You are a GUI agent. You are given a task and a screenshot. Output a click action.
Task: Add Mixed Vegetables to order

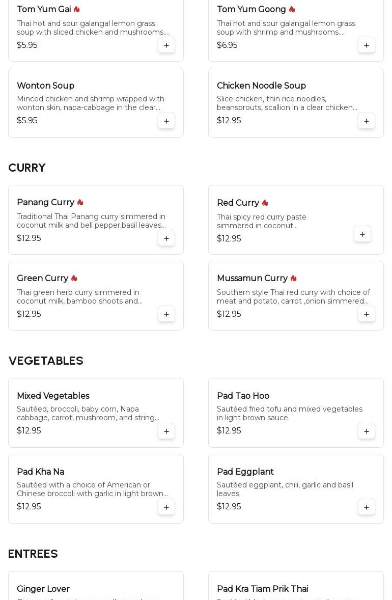click(x=166, y=431)
